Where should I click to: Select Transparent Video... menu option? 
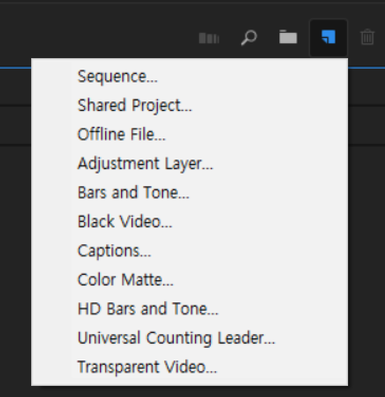tap(190, 367)
